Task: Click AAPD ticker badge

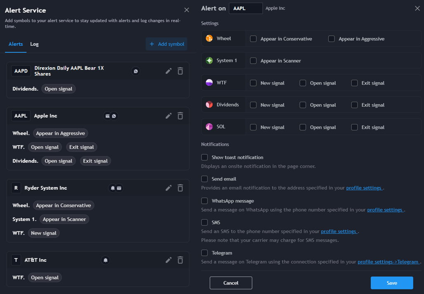Action: [x=21, y=71]
